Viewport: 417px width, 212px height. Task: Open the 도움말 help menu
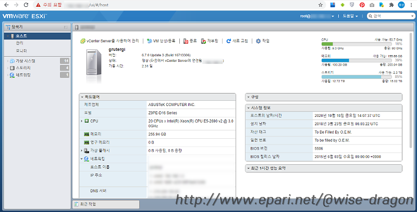coord(350,16)
